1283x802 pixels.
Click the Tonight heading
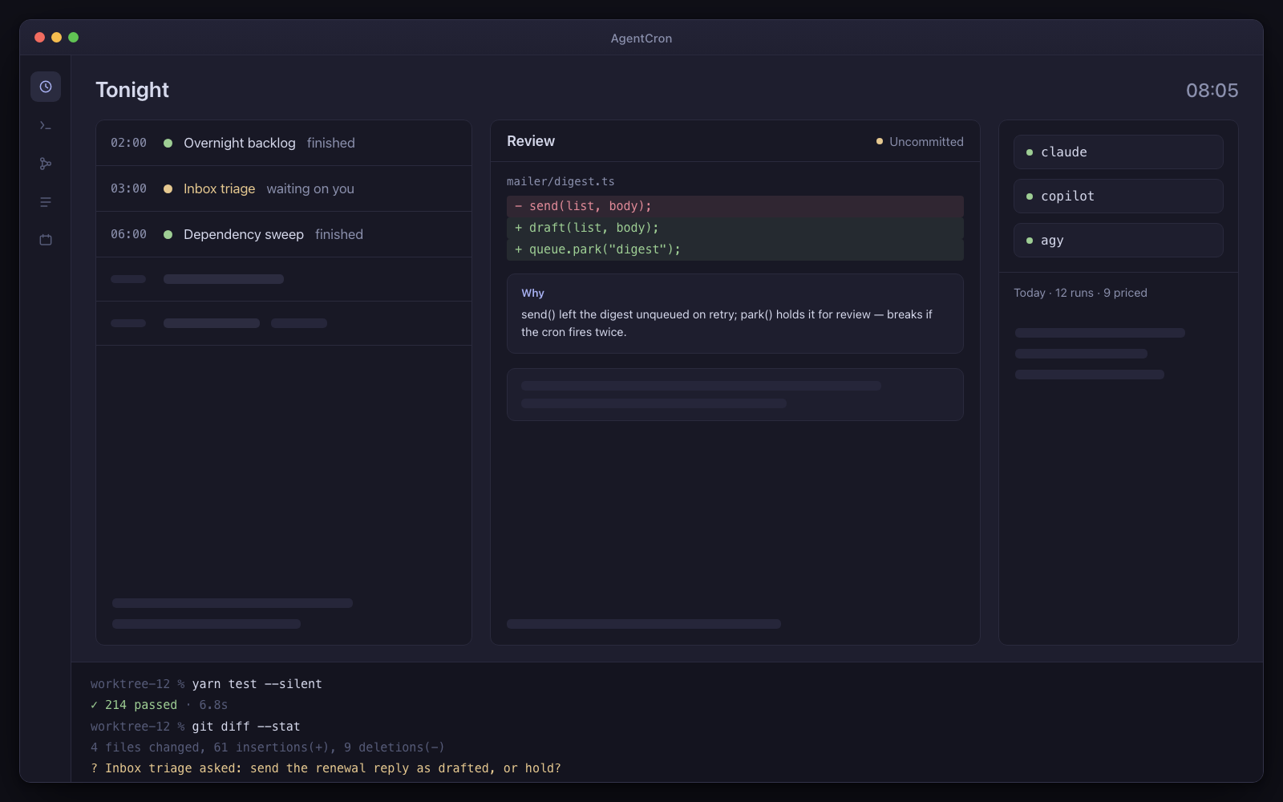132,90
